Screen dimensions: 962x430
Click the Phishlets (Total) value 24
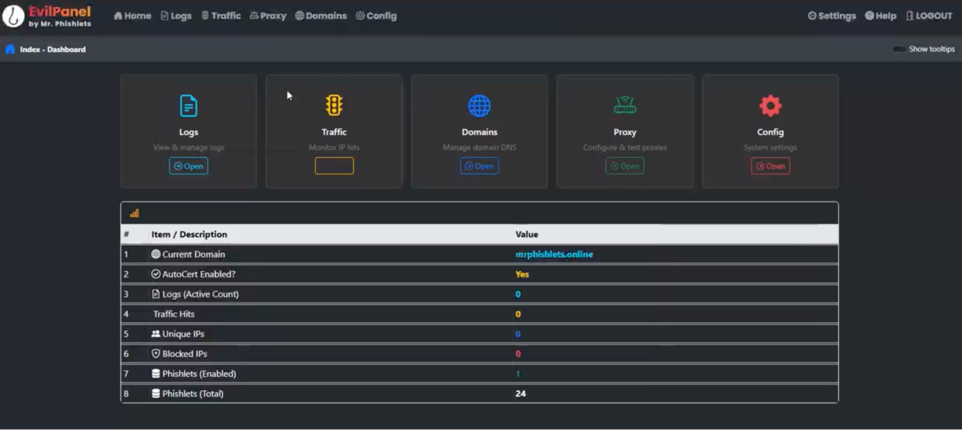point(521,393)
